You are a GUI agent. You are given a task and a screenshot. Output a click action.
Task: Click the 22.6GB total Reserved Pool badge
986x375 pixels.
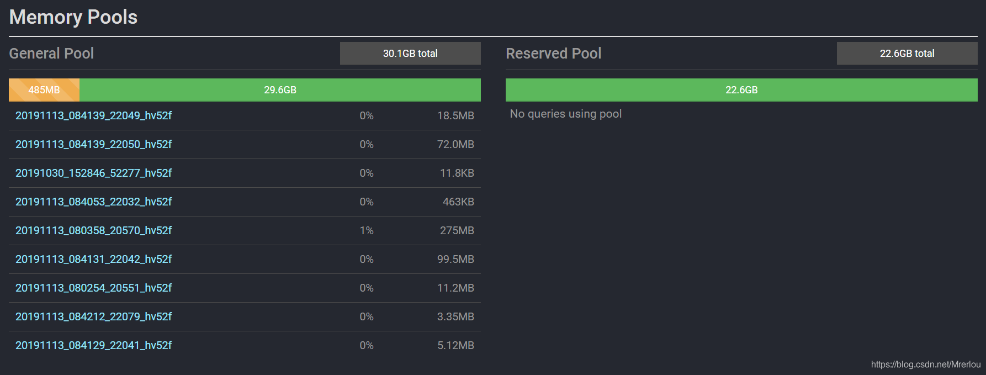(907, 54)
